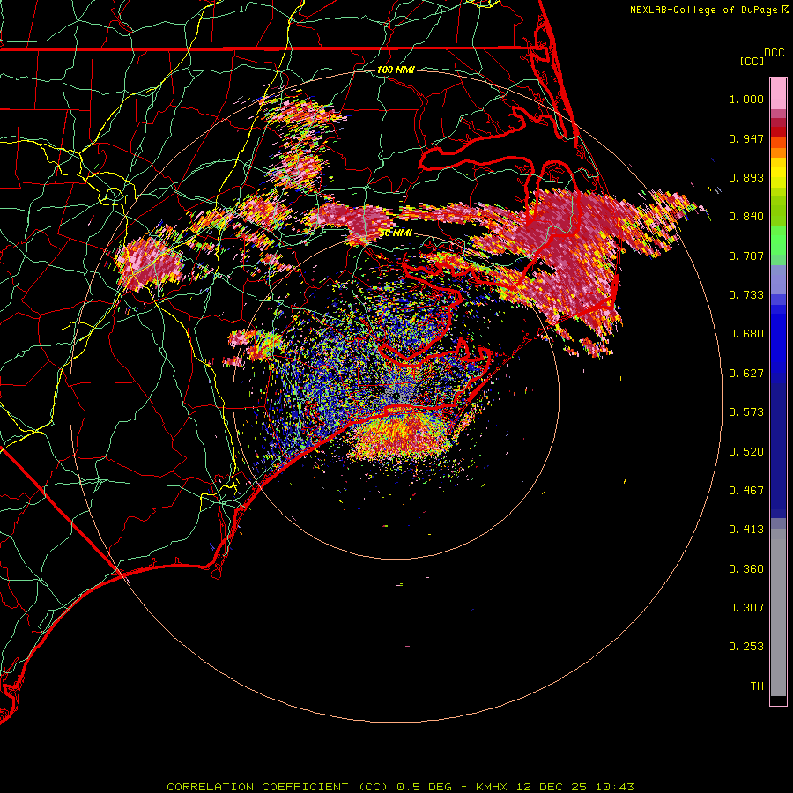The image size is (793, 793).
Task: Click the 0.680 legend value
Action: tap(746, 334)
